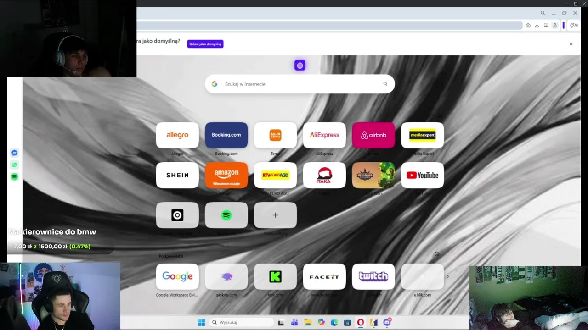Image resolution: width=588 pixels, height=330 pixels.
Task: Open the Kick suggestion tile
Action: (x=275, y=276)
